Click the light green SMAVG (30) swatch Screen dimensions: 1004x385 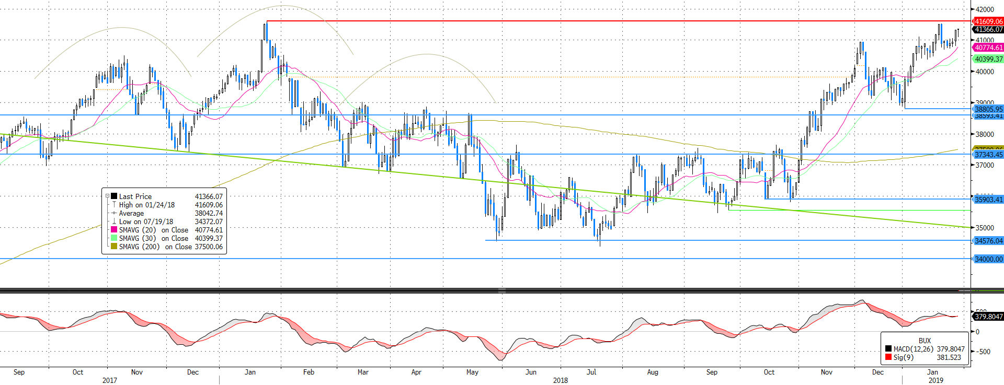(114, 238)
